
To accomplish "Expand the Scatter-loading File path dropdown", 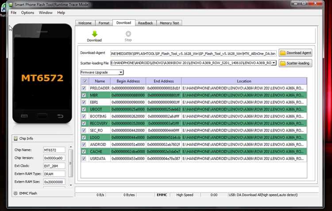I will 274,63.
